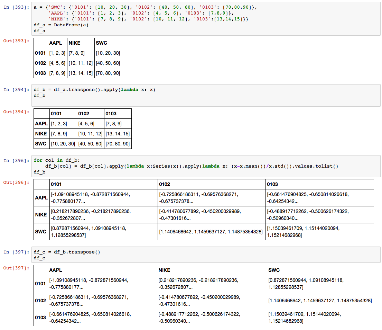
Task: Click row index 0102 in Out[393] table
Action: click(40, 63)
